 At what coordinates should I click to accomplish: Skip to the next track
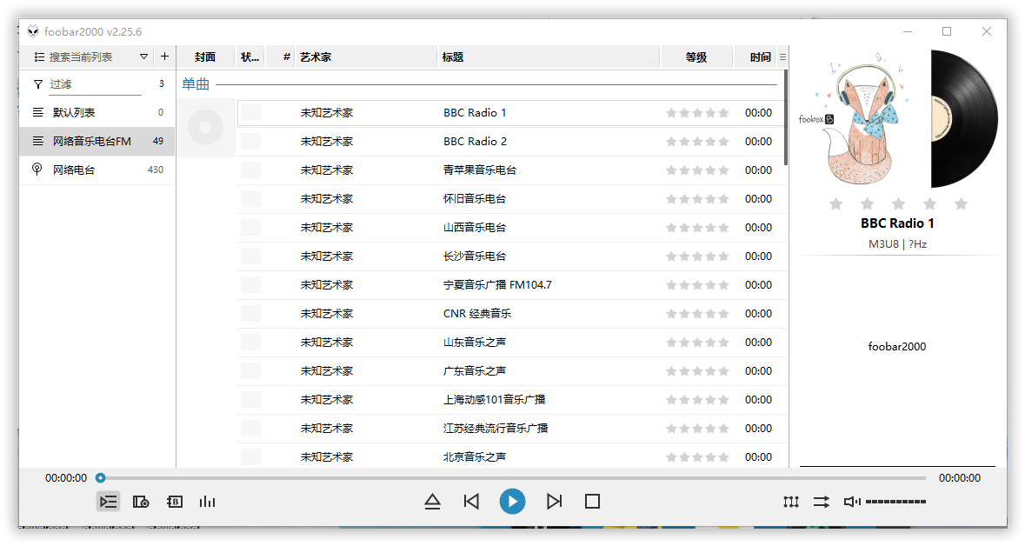(554, 502)
